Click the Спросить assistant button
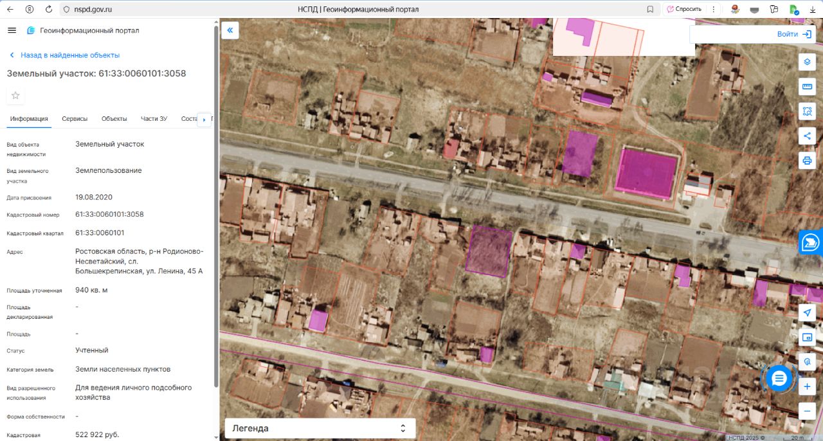Image resolution: width=823 pixels, height=441 pixels. click(684, 9)
